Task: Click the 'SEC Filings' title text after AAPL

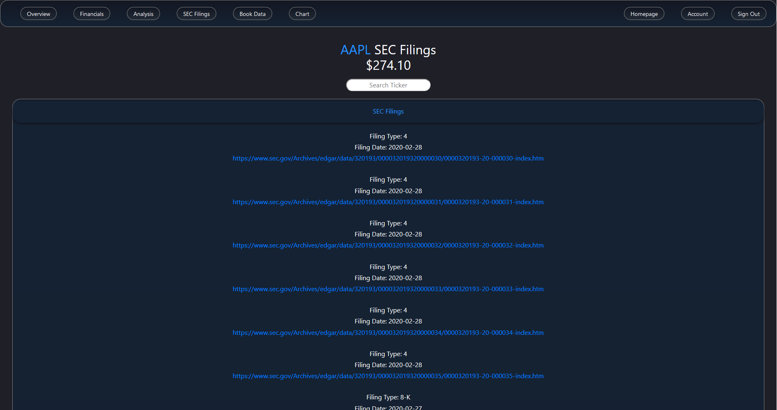Action: (x=405, y=50)
